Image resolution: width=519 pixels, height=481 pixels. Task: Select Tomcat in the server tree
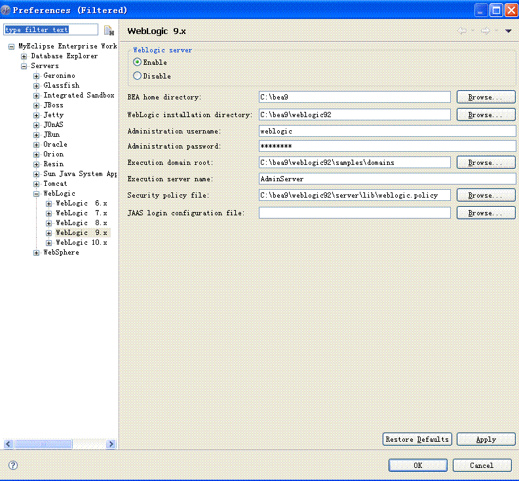55,183
